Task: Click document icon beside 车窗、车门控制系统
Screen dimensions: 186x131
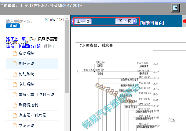Action: (x=15, y=95)
